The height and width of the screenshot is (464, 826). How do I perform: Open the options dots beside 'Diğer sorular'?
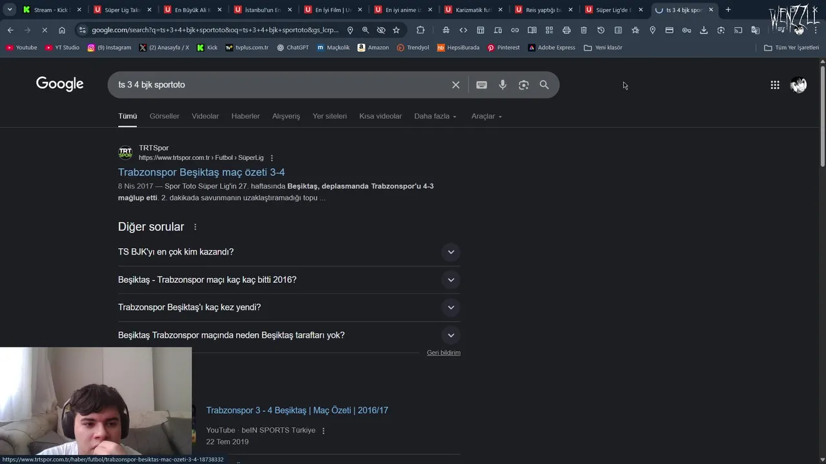pyautogui.click(x=195, y=227)
